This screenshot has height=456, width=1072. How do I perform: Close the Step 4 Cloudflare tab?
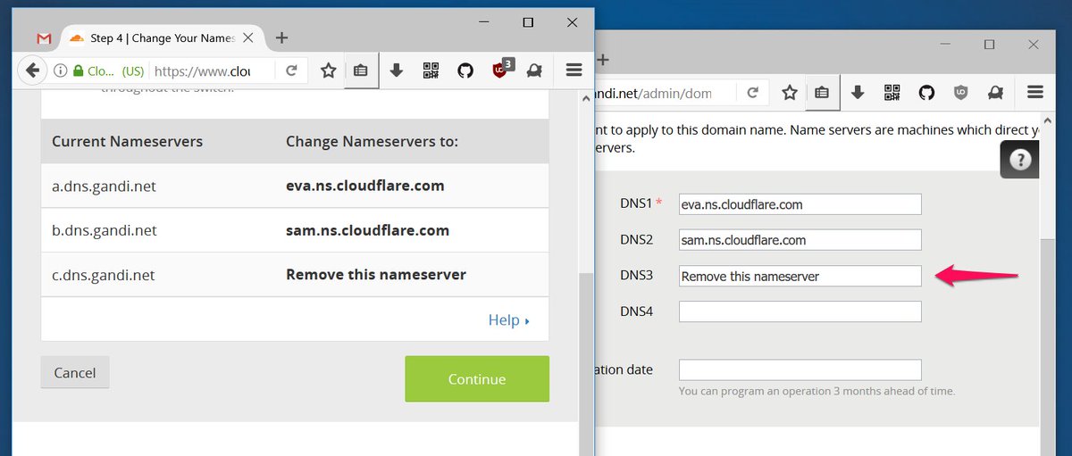pyautogui.click(x=248, y=38)
